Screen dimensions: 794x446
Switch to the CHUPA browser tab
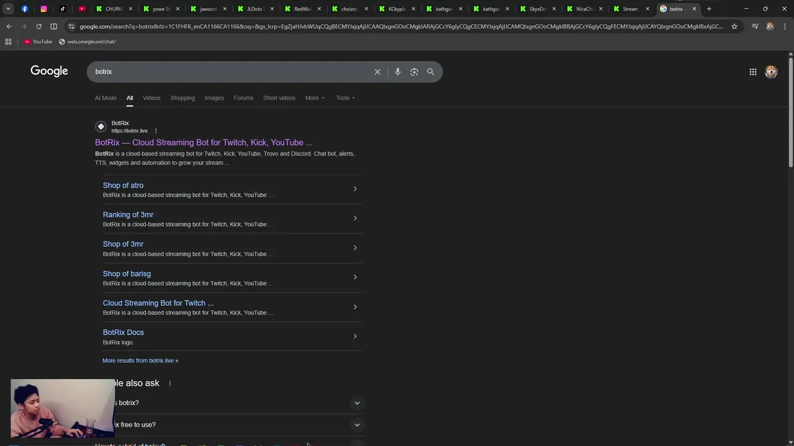[x=114, y=9]
